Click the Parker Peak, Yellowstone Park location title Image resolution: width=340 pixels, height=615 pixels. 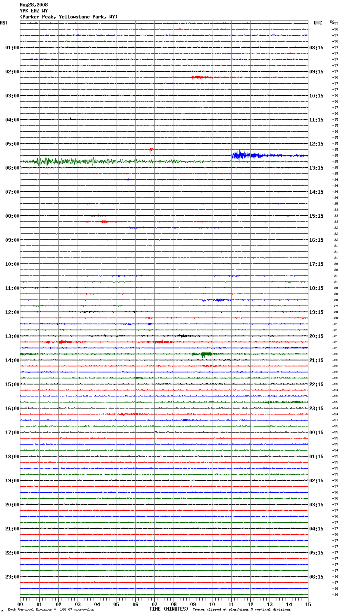click(69, 17)
